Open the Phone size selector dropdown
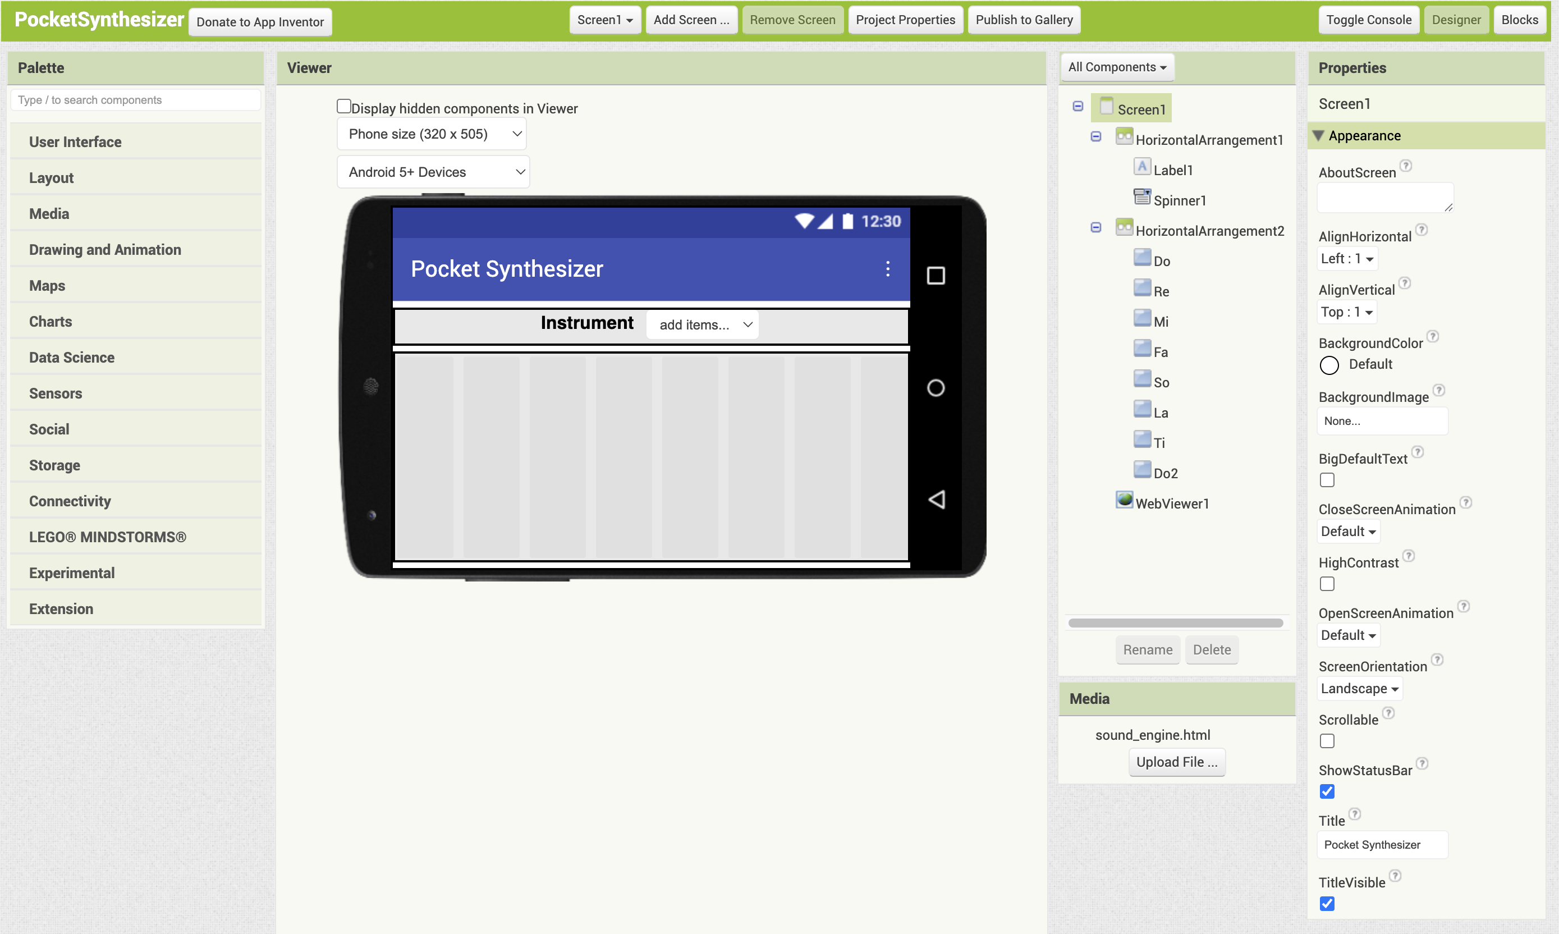 432,134
